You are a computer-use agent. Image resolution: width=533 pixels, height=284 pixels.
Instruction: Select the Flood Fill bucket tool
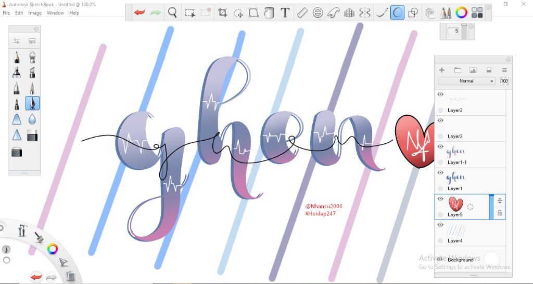pyautogui.click(x=269, y=13)
